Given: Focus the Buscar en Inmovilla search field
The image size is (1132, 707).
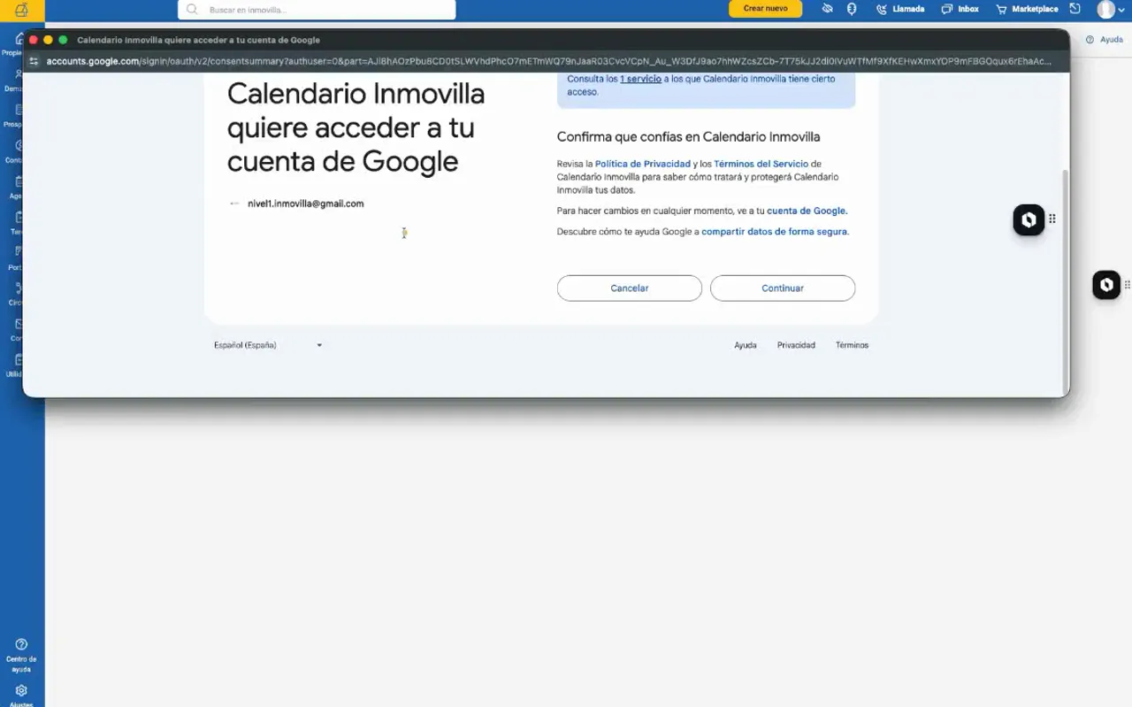Looking at the screenshot, I should [317, 10].
